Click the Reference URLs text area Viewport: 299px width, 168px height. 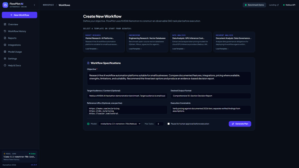pyautogui.click(x=127, y=110)
